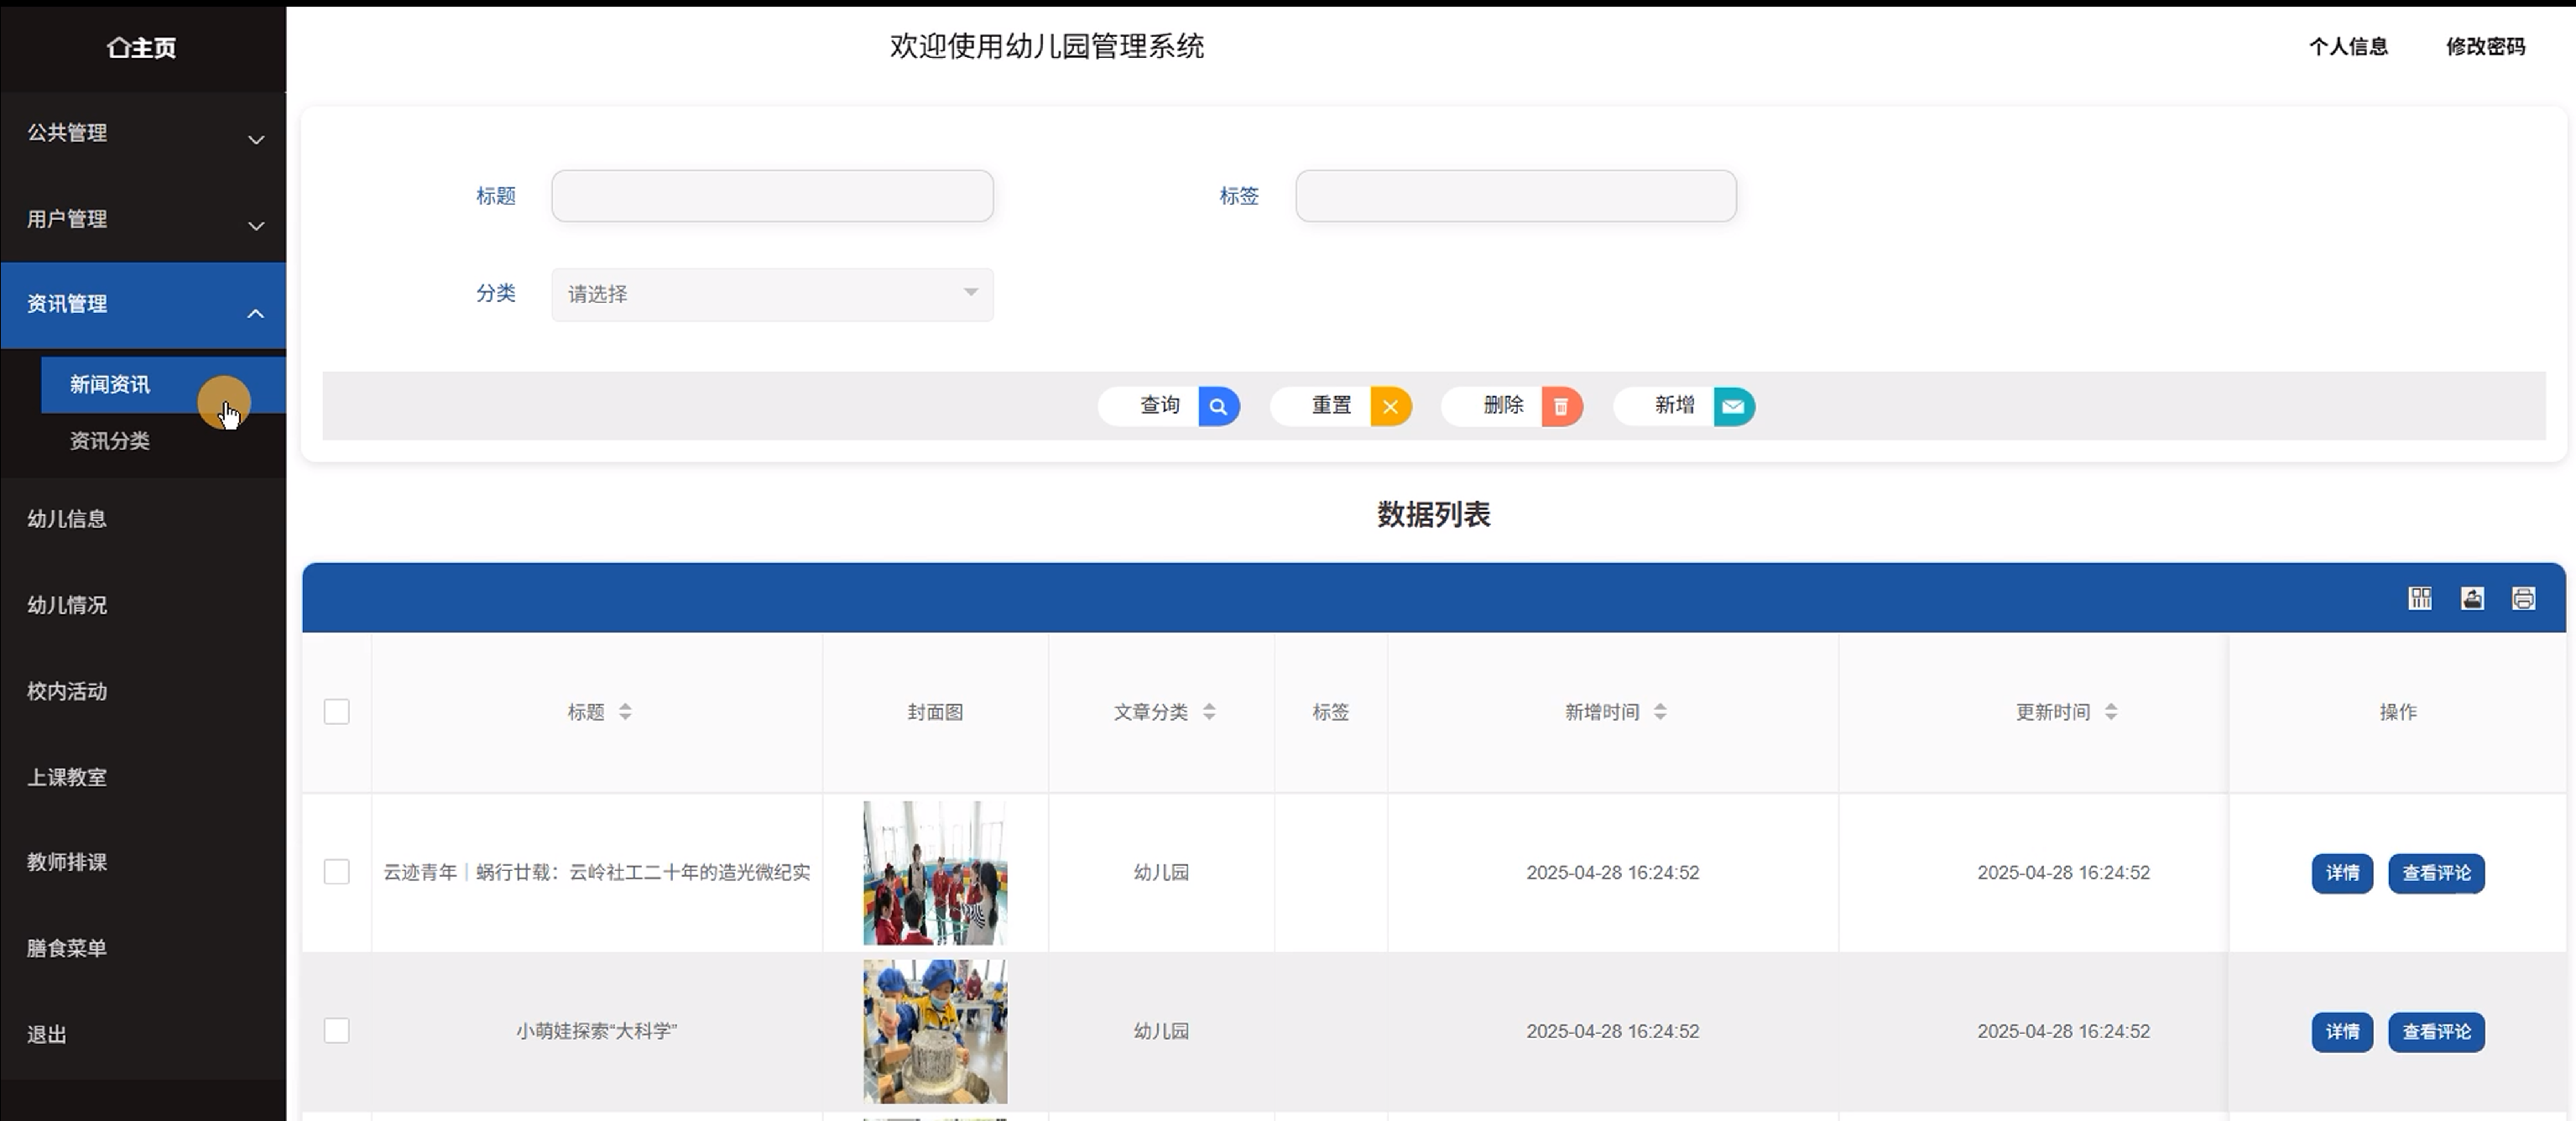Open 资讯分类 submenu item
2576x1121 pixels.
click(x=110, y=441)
